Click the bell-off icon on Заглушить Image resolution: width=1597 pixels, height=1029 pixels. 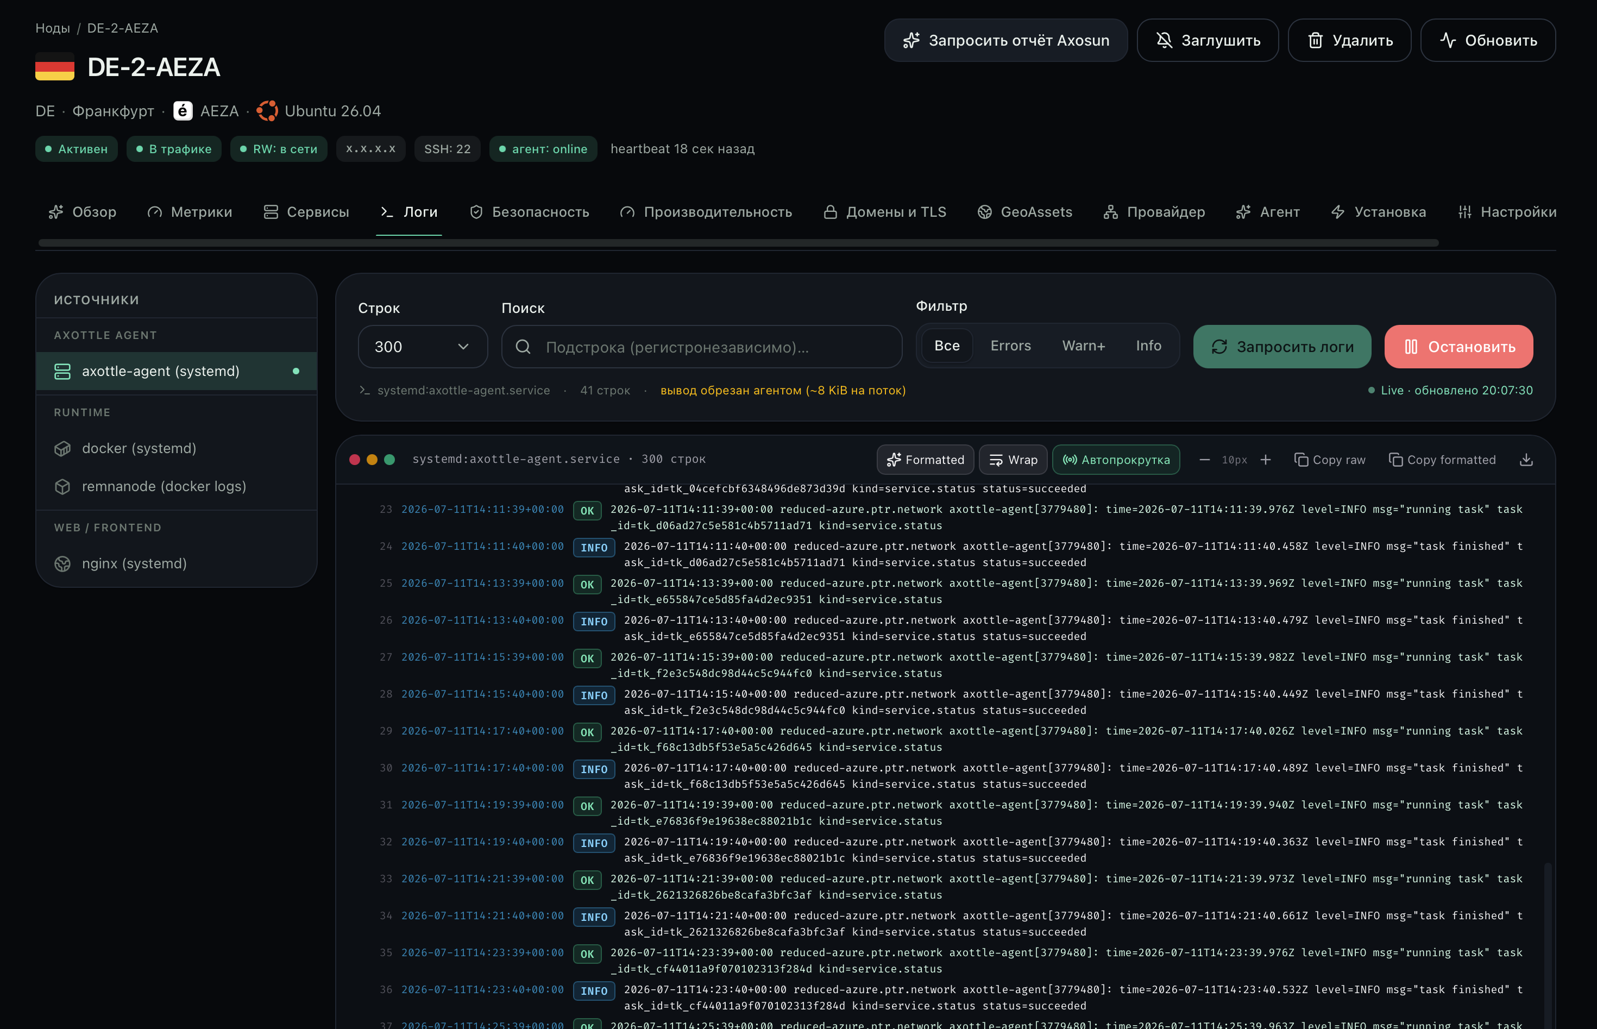click(x=1164, y=40)
